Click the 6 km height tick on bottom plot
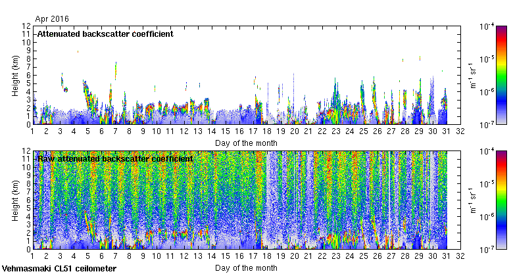 (28, 200)
